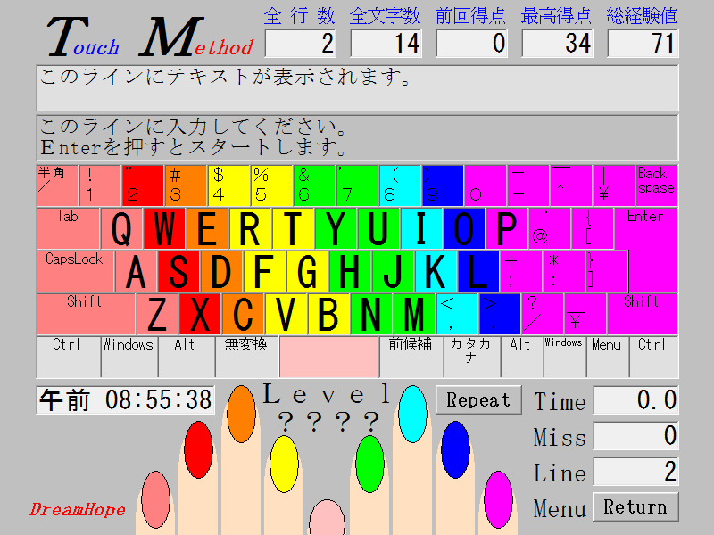Select the 最高得点 score field

(x=557, y=43)
